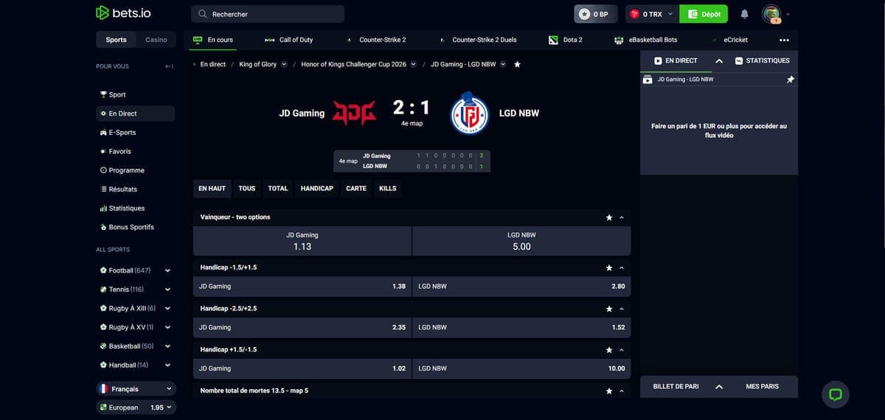
Task: Select Counter-Strike 2 Duels category
Action: [477, 40]
